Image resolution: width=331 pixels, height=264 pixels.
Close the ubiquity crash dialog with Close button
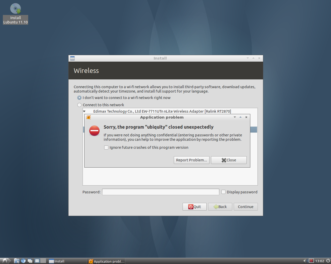point(229,160)
